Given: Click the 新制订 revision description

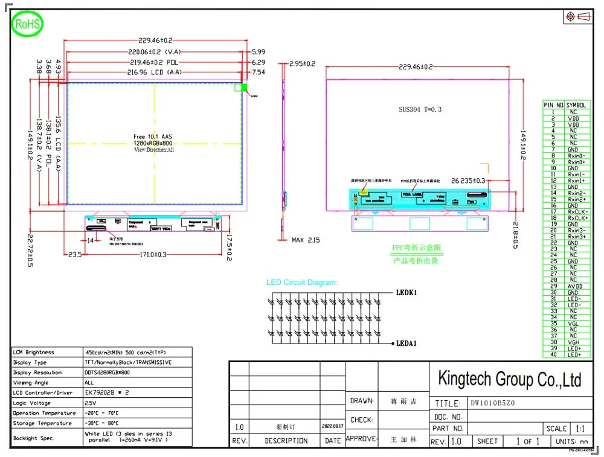Looking at the screenshot, I should (286, 427).
